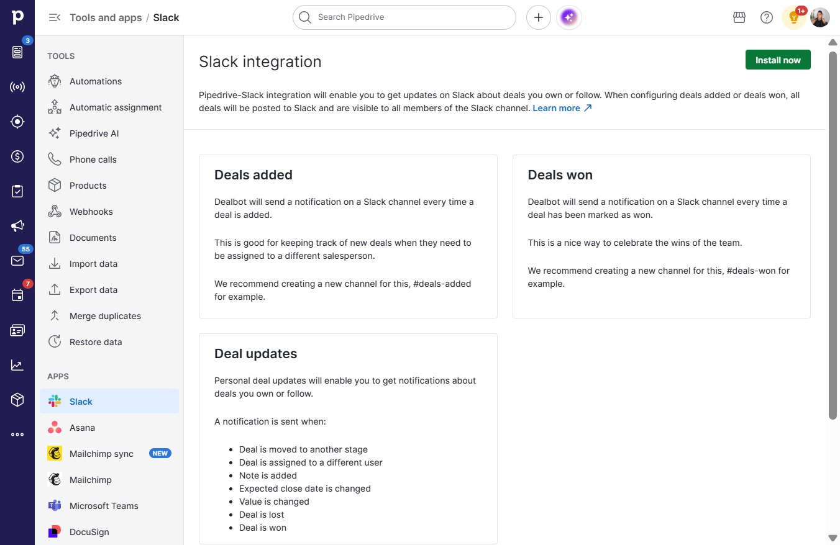
Task: Choose Export data
Action: [109, 290]
